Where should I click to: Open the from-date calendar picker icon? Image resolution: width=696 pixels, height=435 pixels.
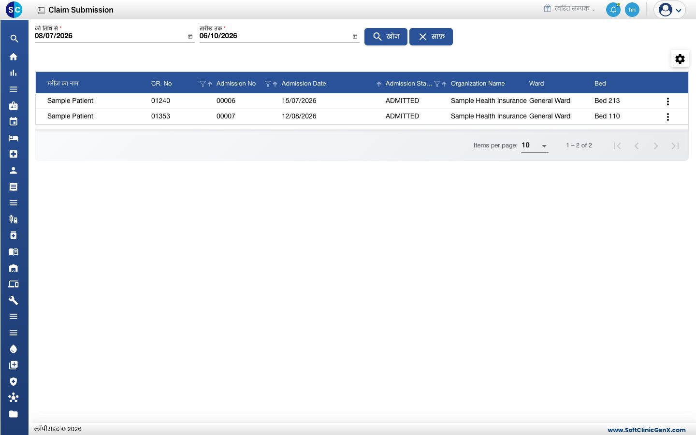190,37
